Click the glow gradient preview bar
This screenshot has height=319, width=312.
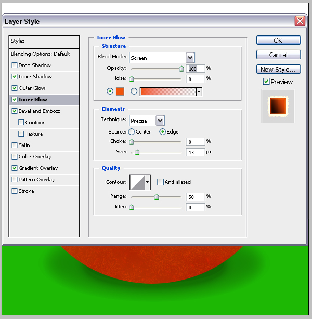[168, 91]
